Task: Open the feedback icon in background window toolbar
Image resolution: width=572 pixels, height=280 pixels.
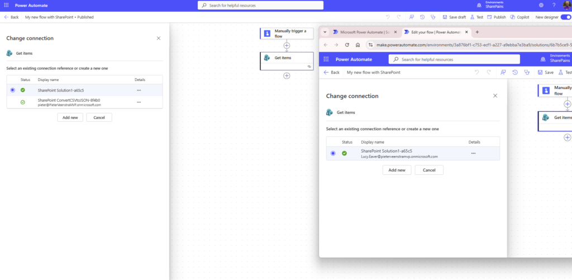Action: (x=412, y=17)
